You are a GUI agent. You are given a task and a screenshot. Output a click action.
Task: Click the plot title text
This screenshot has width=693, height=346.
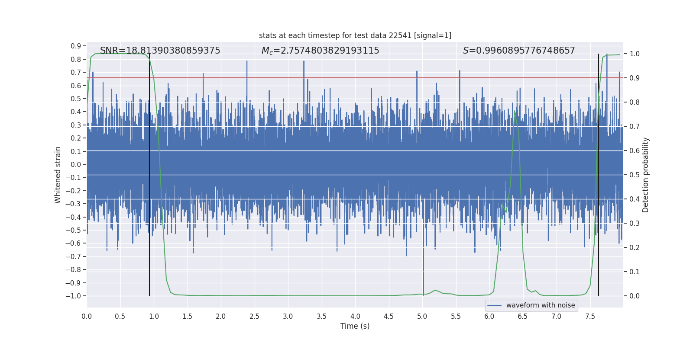[355, 35]
